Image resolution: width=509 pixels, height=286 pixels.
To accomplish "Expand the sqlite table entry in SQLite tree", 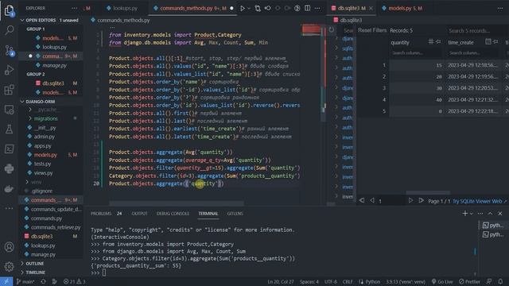I will tap(336, 48).
